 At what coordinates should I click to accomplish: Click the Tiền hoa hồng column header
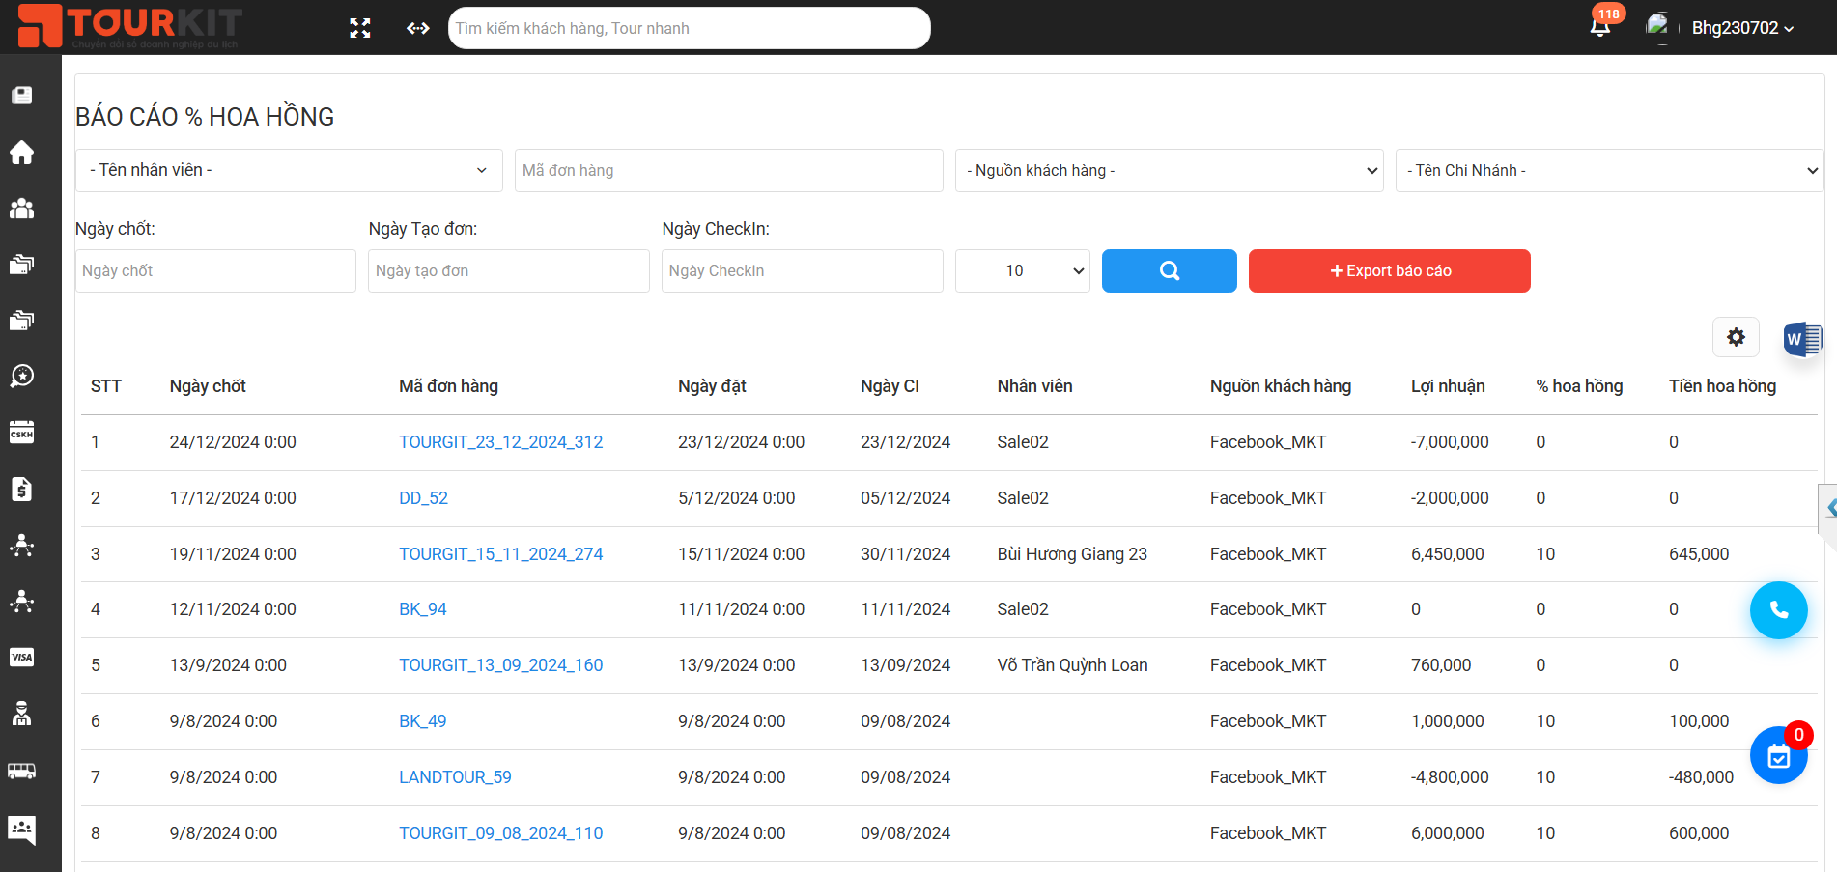(x=1722, y=386)
